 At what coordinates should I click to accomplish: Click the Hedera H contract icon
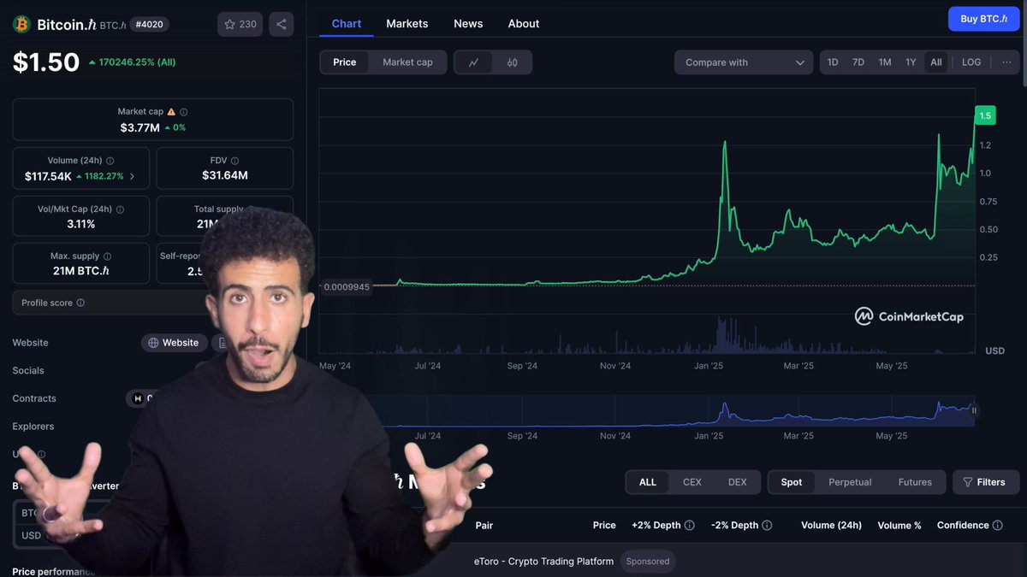[138, 398]
